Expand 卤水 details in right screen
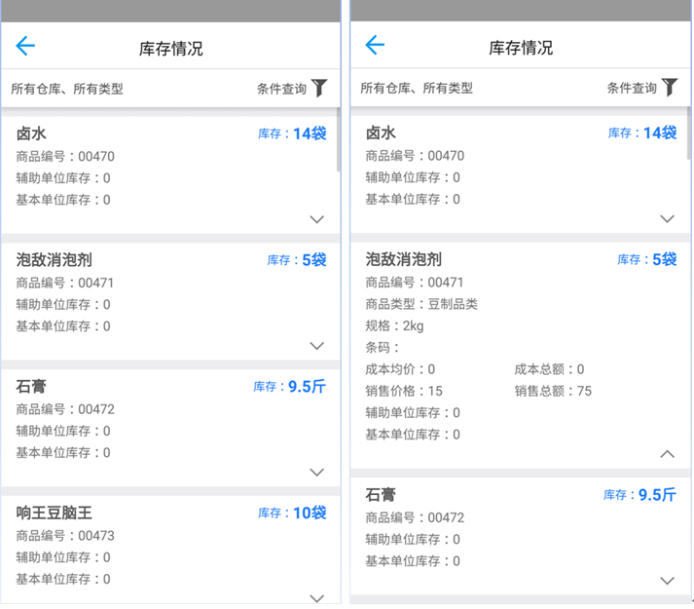This screenshot has height=609, width=694. tap(667, 219)
